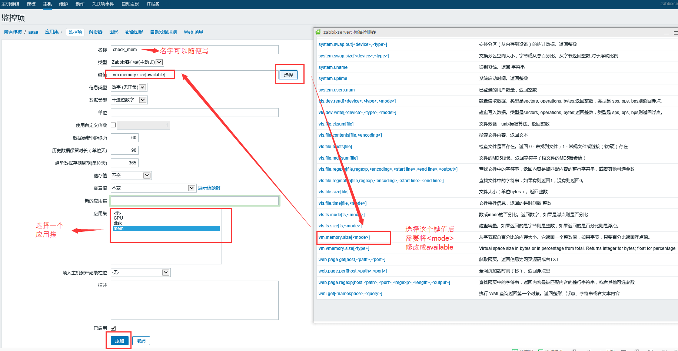Screen dimensions: 678x351
Task: Select wmi.get key
Action: (x=350, y=294)
